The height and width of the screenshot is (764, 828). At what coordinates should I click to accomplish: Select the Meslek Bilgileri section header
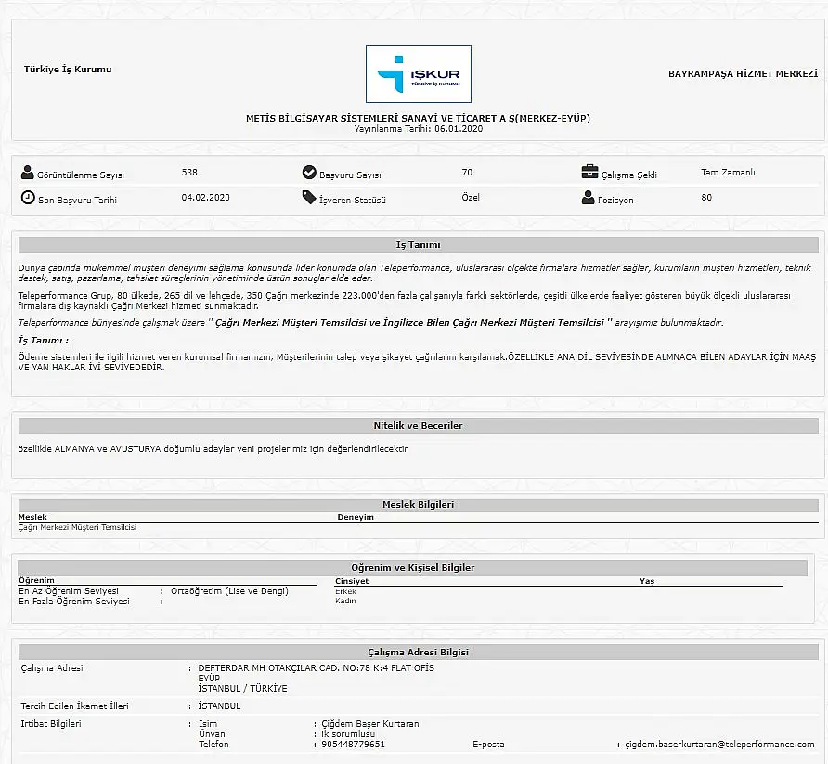pos(419,505)
